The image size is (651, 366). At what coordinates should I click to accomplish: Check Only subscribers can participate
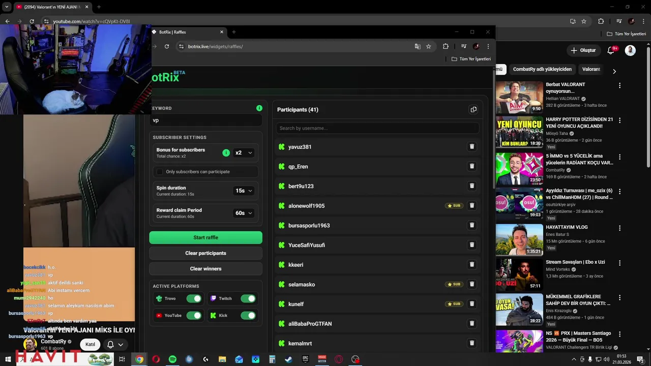click(160, 172)
